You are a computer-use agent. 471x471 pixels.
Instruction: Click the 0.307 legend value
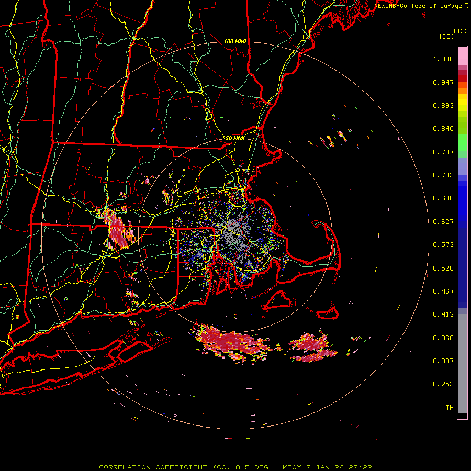tap(443, 361)
